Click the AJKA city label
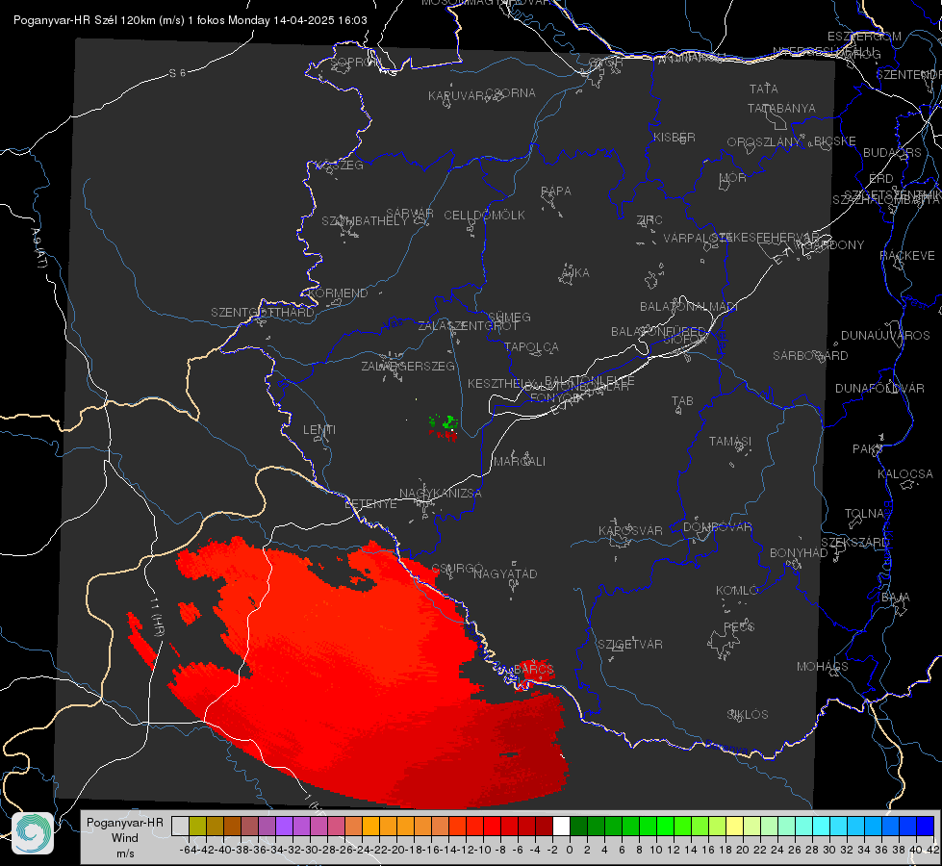 [575, 273]
